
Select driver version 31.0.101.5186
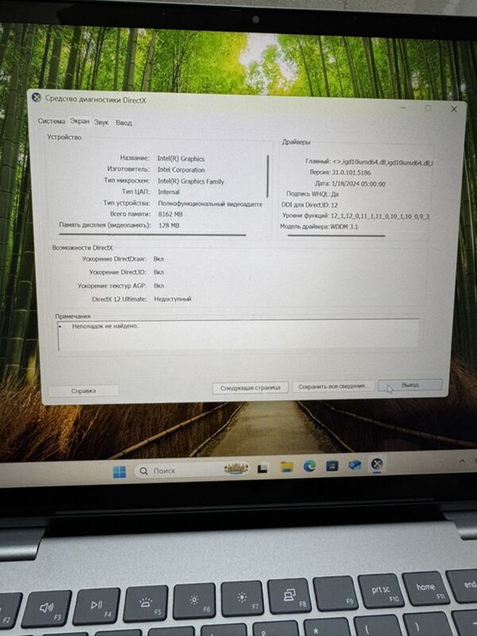click(x=351, y=173)
